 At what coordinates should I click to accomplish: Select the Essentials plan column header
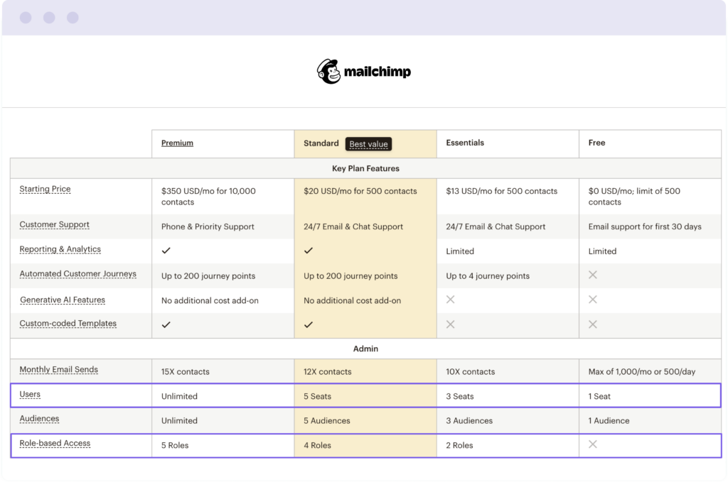tap(465, 143)
